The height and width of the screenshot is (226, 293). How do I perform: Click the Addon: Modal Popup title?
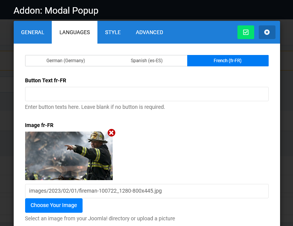[56, 10]
